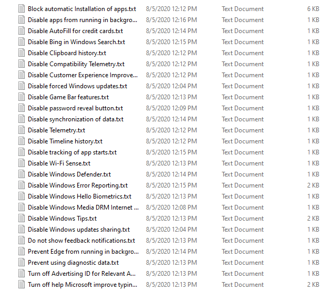Select file name Disable forced Windows updates.txt
333x301 pixels.
tap(78, 87)
